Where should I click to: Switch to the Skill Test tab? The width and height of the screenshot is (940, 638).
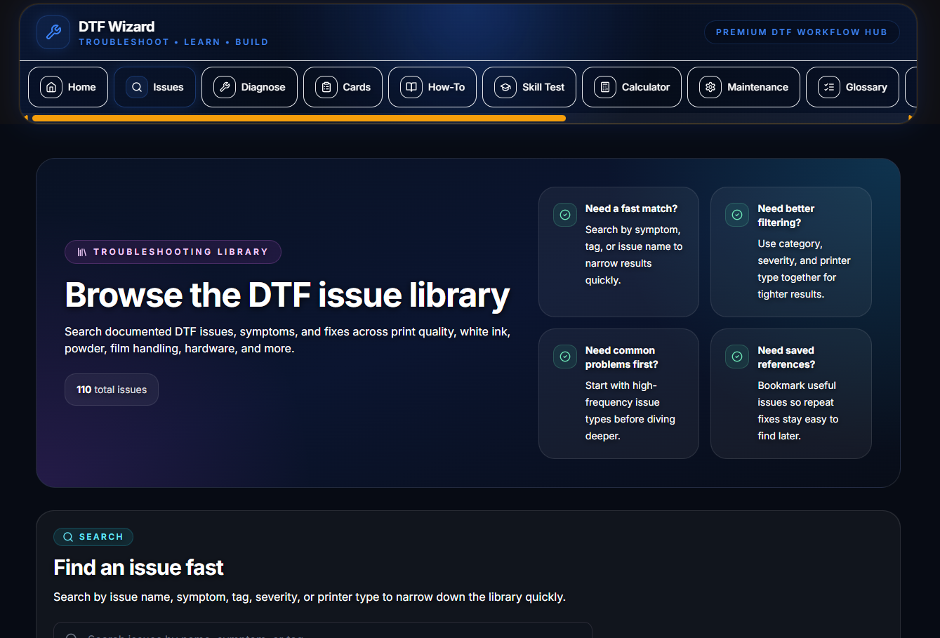pyautogui.click(x=529, y=87)
